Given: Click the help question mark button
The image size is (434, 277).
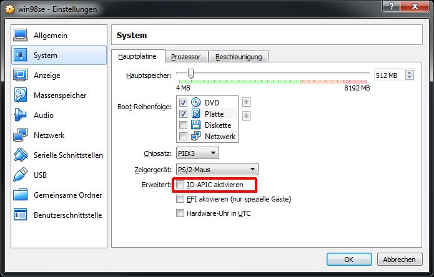Looking at the screenshot, I should tap(391, 6).
